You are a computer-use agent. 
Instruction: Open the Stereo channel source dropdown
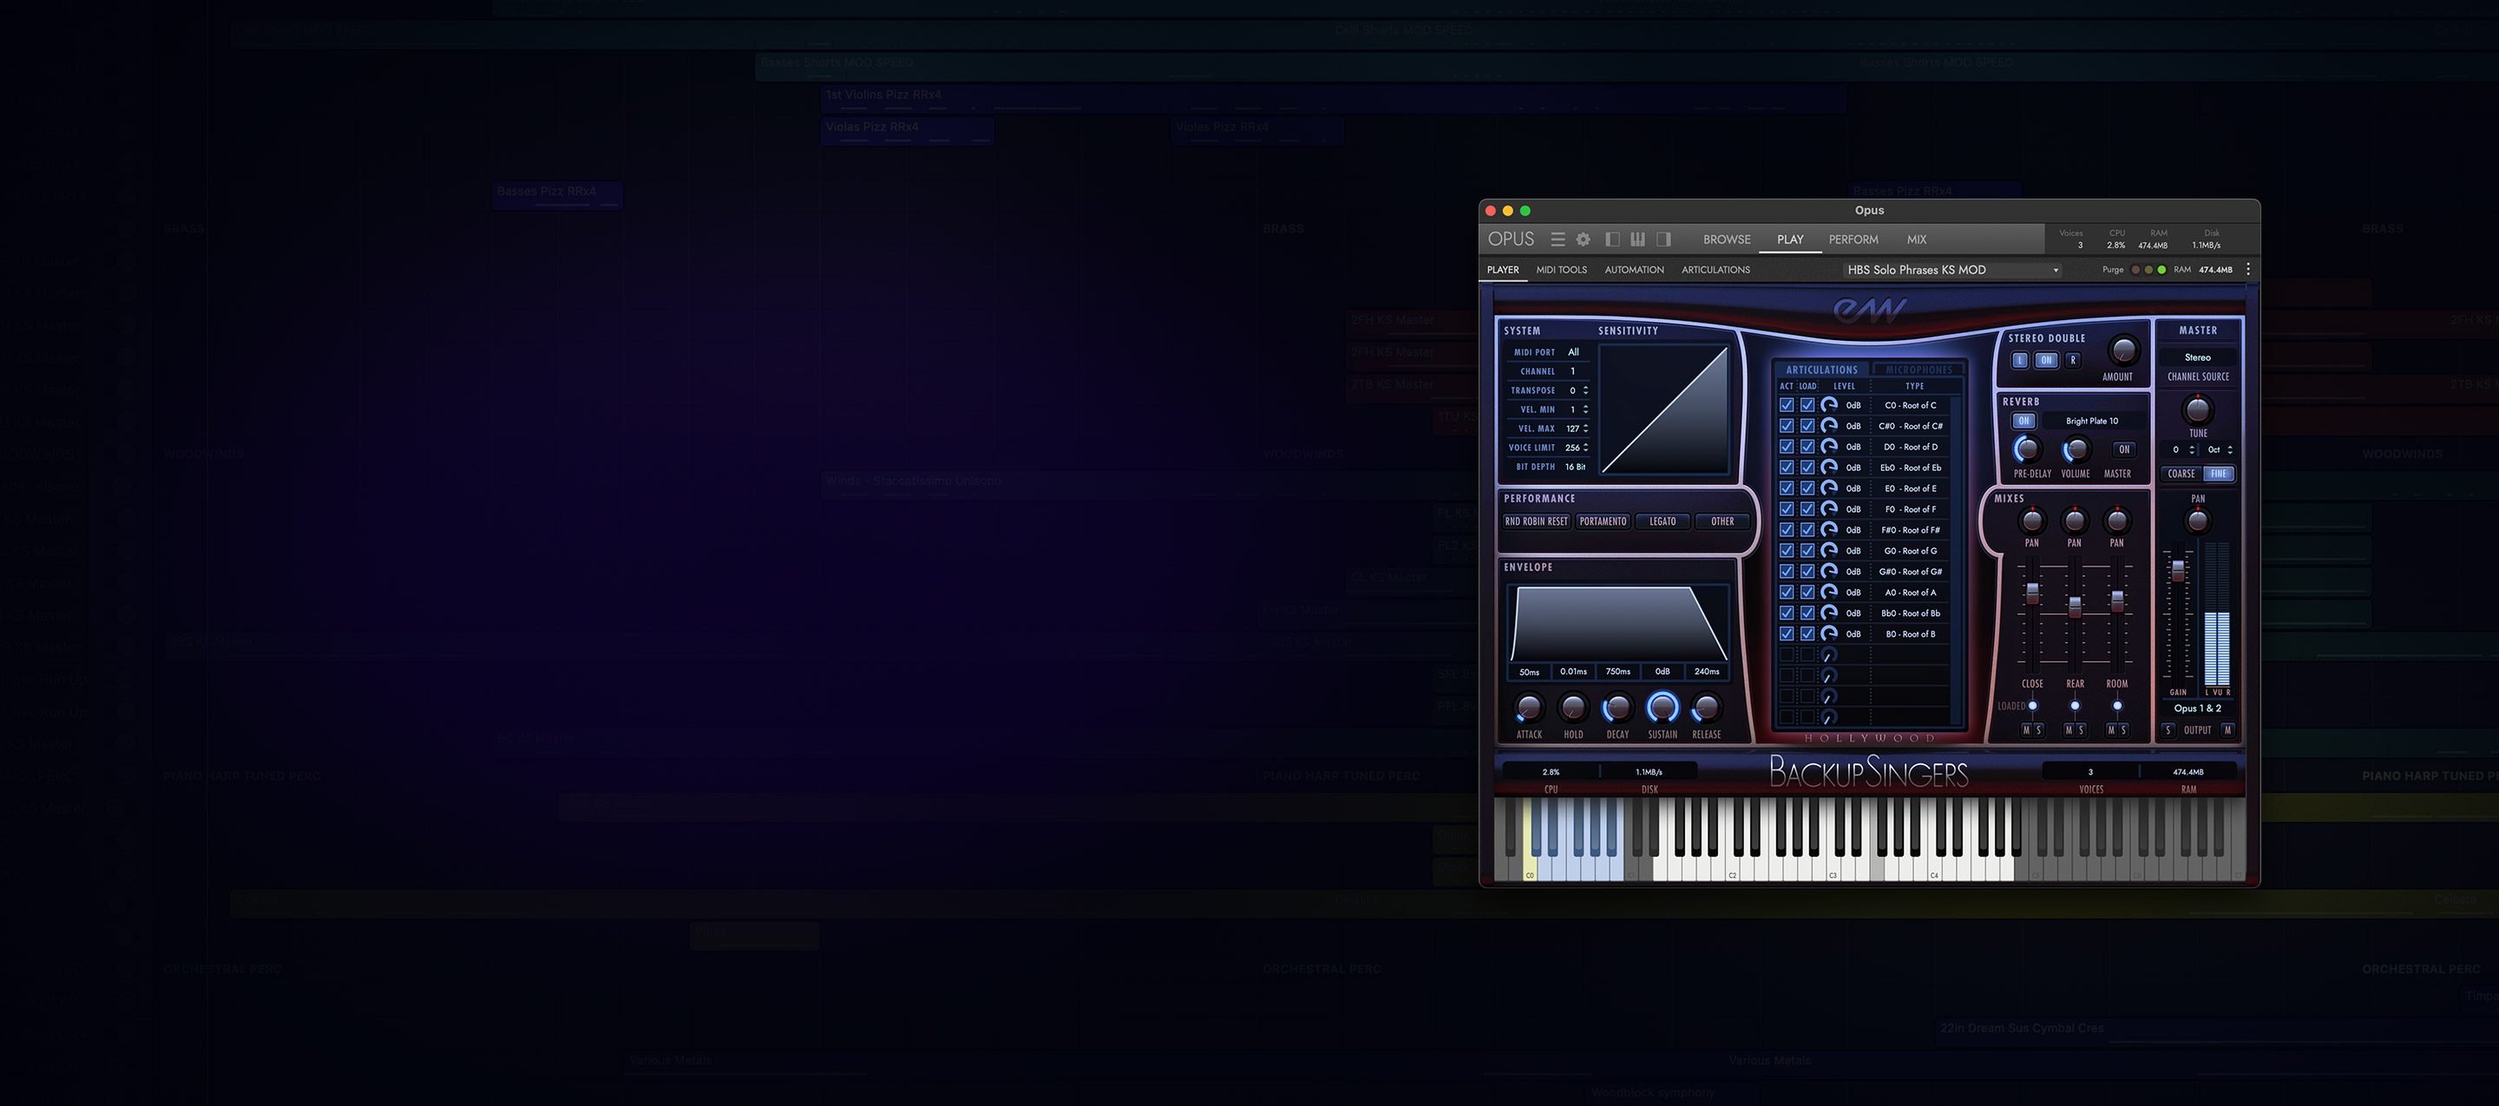[x=2197, y=357]
